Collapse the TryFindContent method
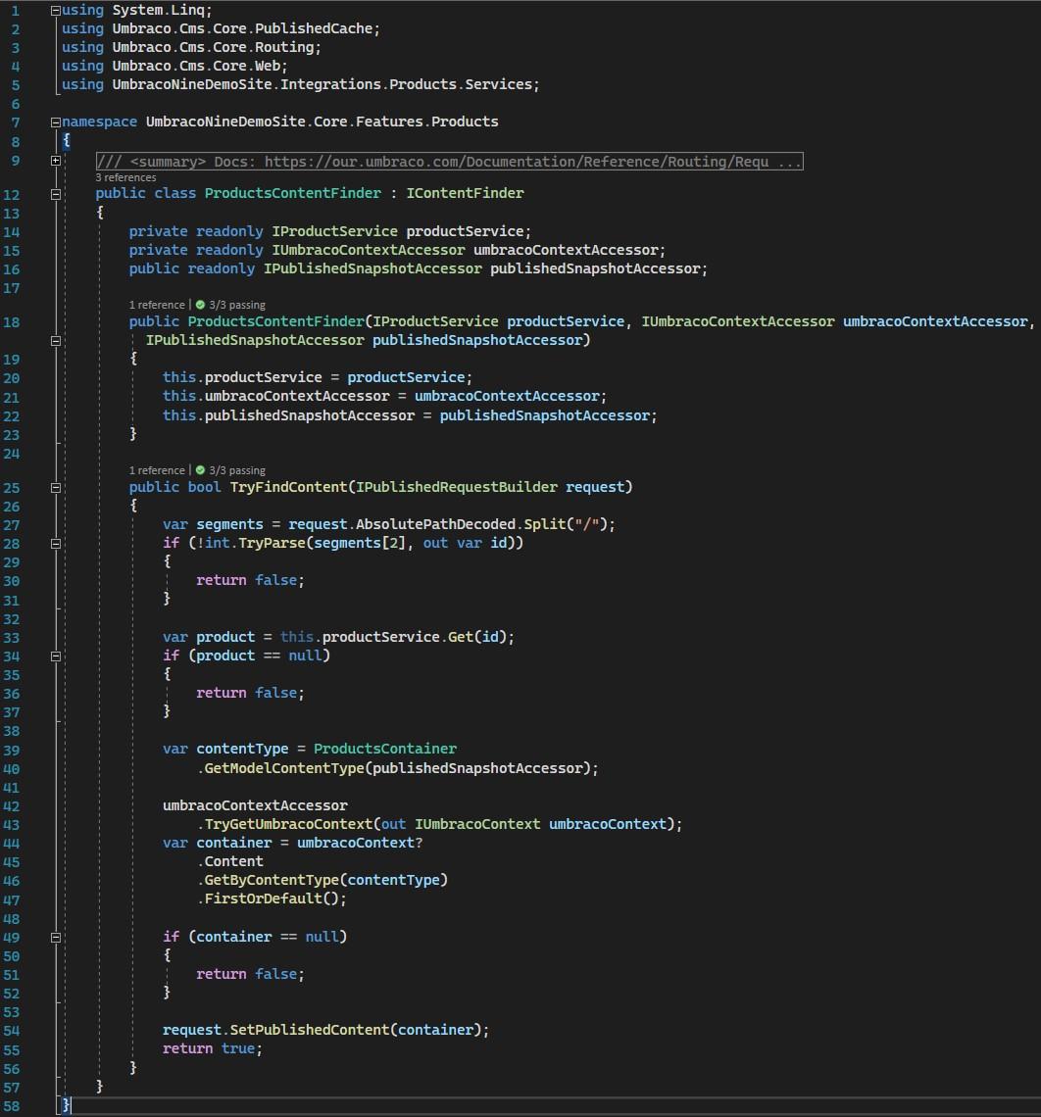The width and height of the screenshot is (1041, 1117). click(56, 488)
